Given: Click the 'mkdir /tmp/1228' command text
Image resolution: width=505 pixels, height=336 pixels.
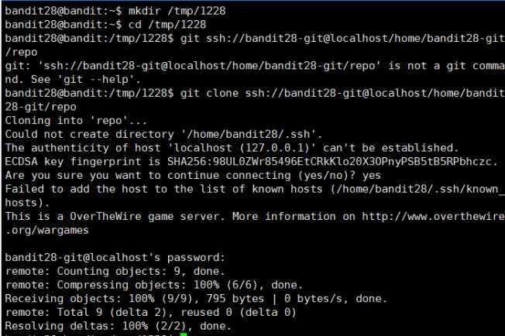Looking at the screenshot, I should (x=177, y=11).
